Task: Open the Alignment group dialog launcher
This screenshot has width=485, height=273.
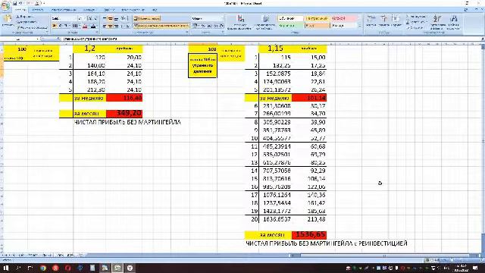Action: 187,32
